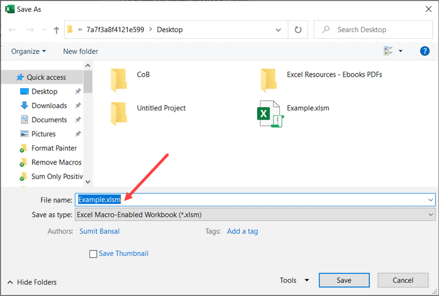Click the Forward navigation arrow

pyautogui.click(x=30, y=30)
